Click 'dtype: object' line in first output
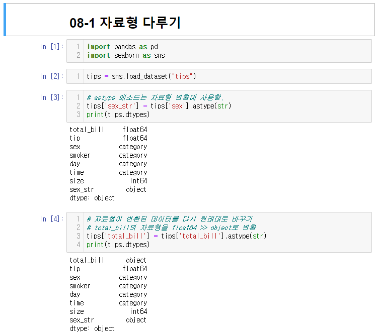Viewport: 377px width, 335px height. (92, 198)
